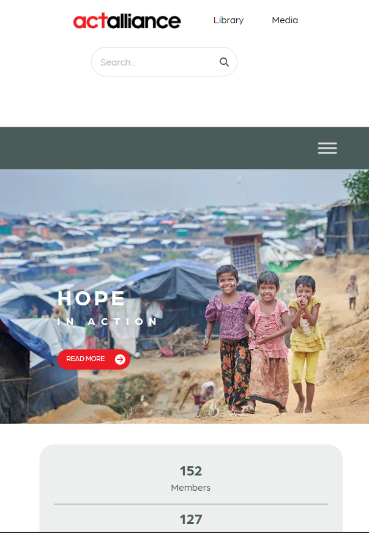Click the small child walking in background
Screen dimensions: 369x533
[352, 293]
